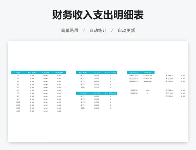Click the 2月 row label

click(18, 78)
